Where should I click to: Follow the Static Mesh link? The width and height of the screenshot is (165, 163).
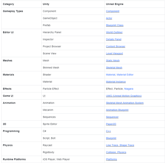[x=113, y=61]
